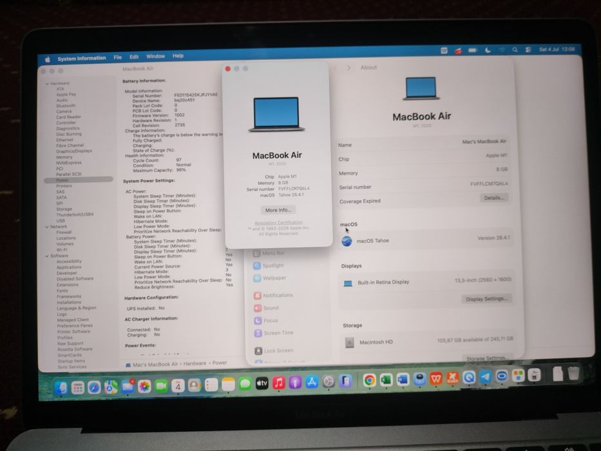The width and height of the screenshot is (601, 451).
Task: Open the Trash in the Dock
Action: coord(573,374)
